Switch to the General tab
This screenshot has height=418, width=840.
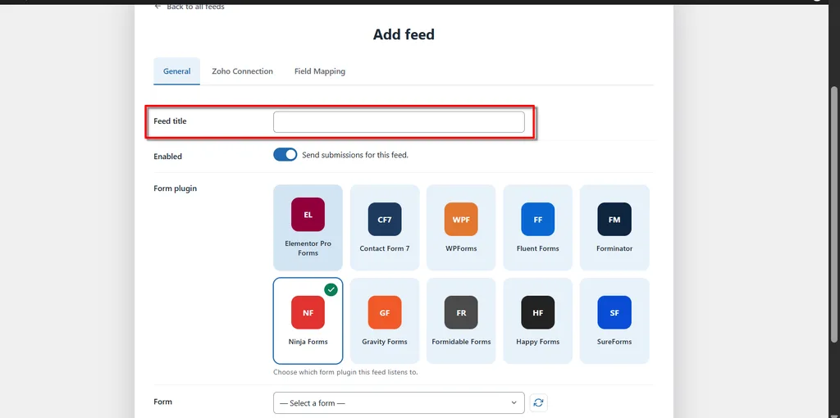[177, 71]
